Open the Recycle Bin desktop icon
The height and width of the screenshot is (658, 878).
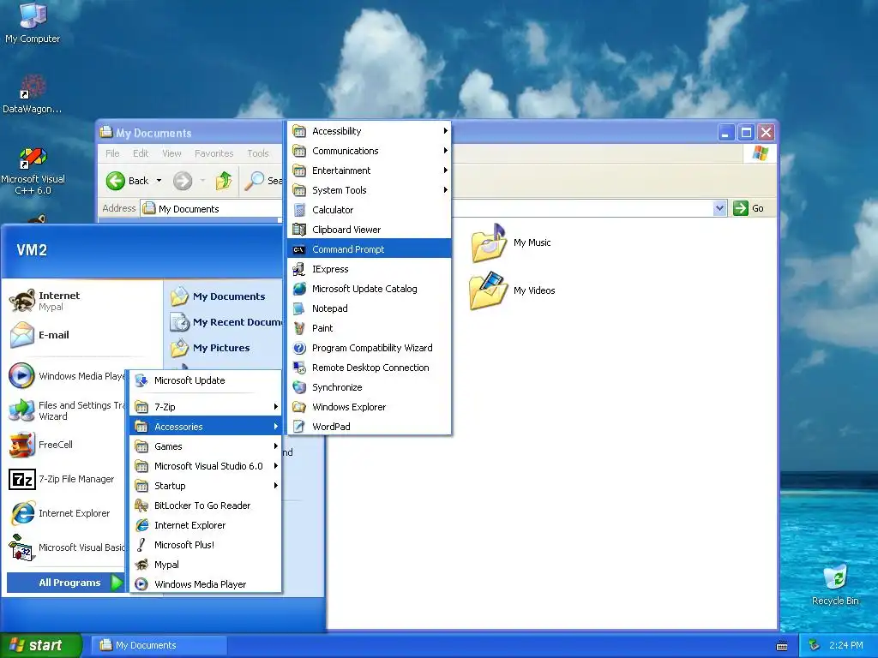(835, 584)
